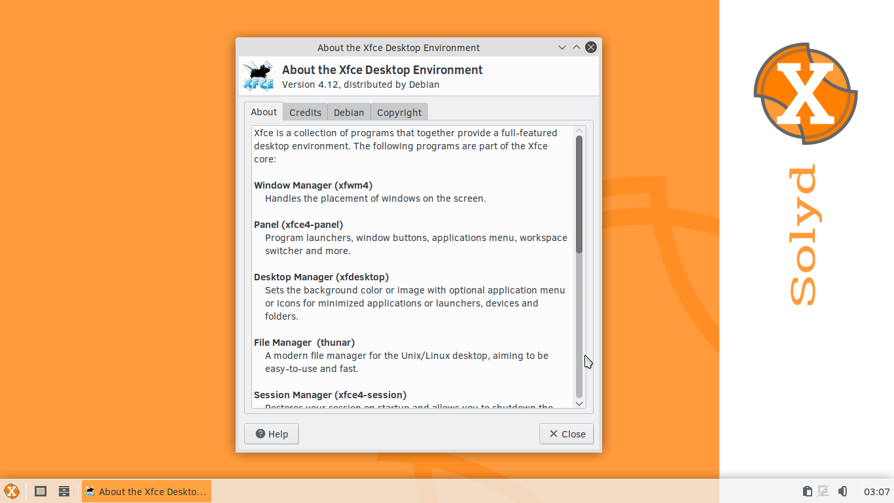Click the clock showing 03:07
Viewport: 894px width, 503px height.
(x=877, y=492)
